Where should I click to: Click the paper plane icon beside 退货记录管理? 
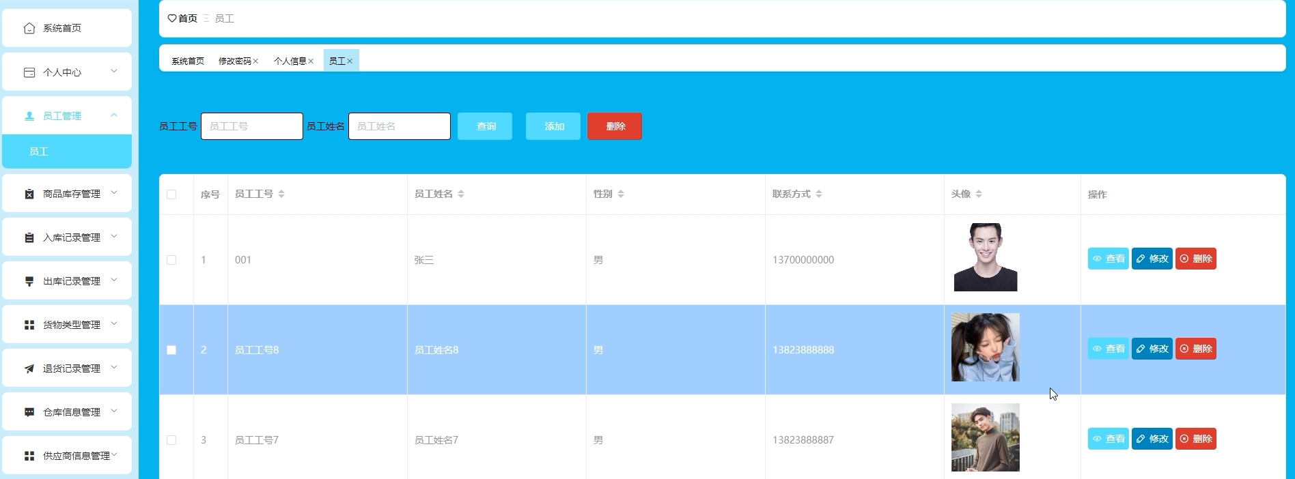pyautogui.click(x=29, y=368)
